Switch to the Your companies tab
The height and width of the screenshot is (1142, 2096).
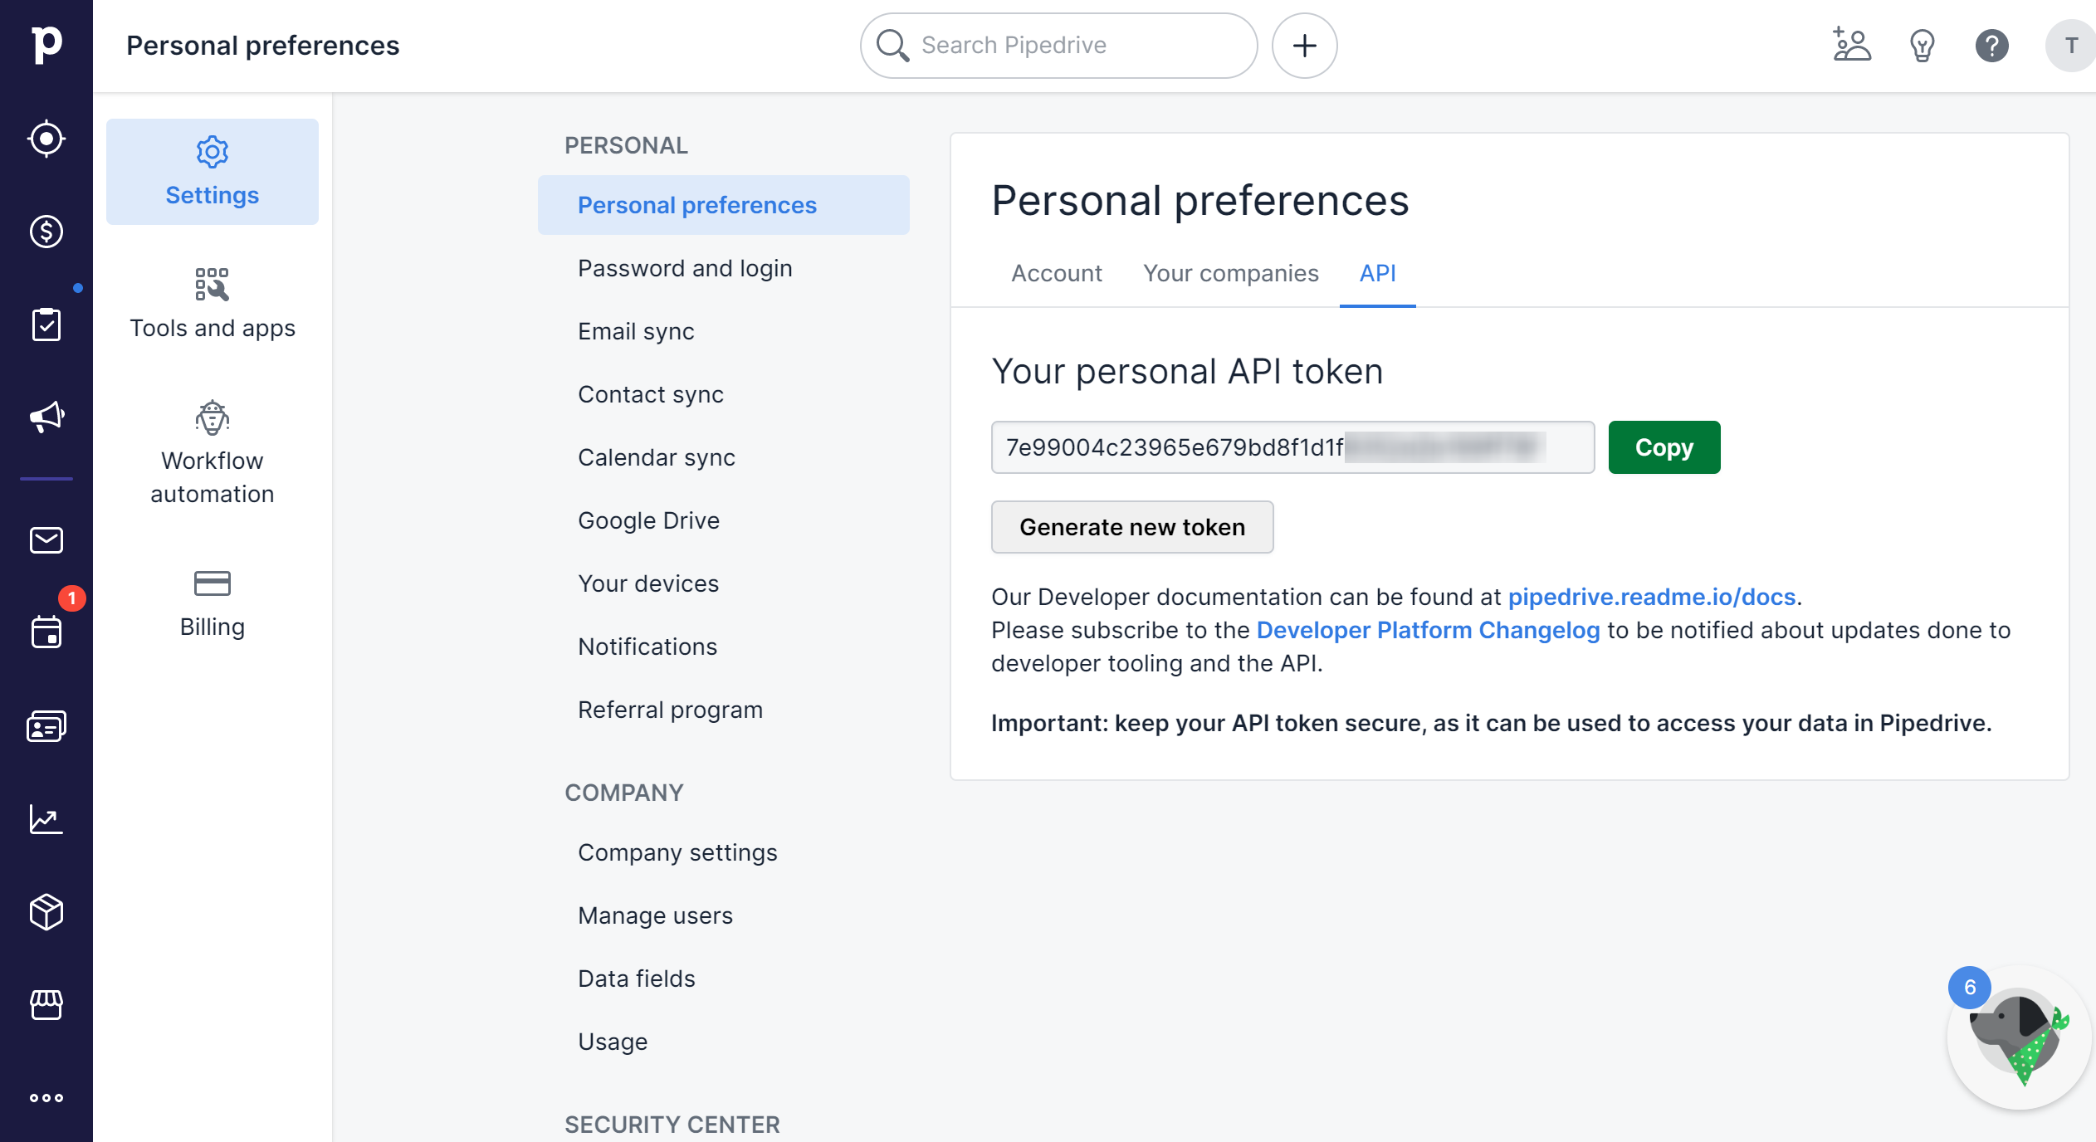pos(1229,273)
